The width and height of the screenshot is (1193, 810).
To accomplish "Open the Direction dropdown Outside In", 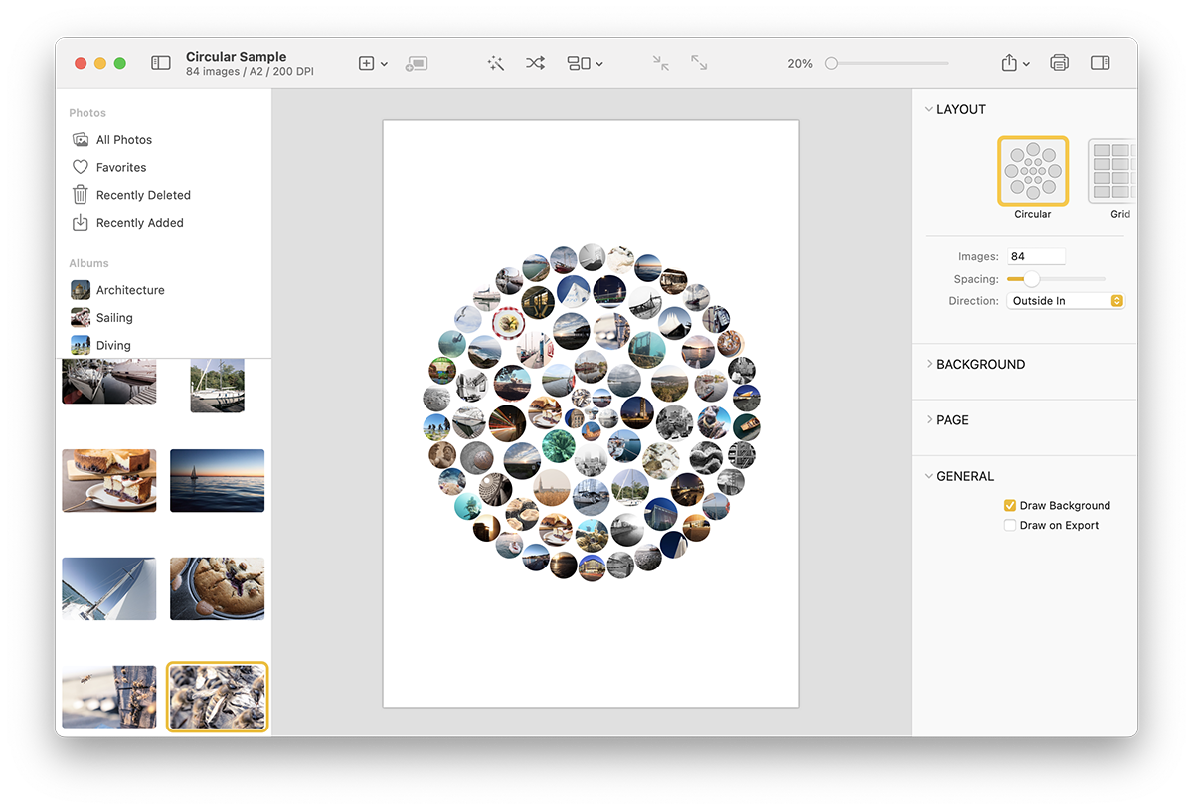I will [1066, 301].
